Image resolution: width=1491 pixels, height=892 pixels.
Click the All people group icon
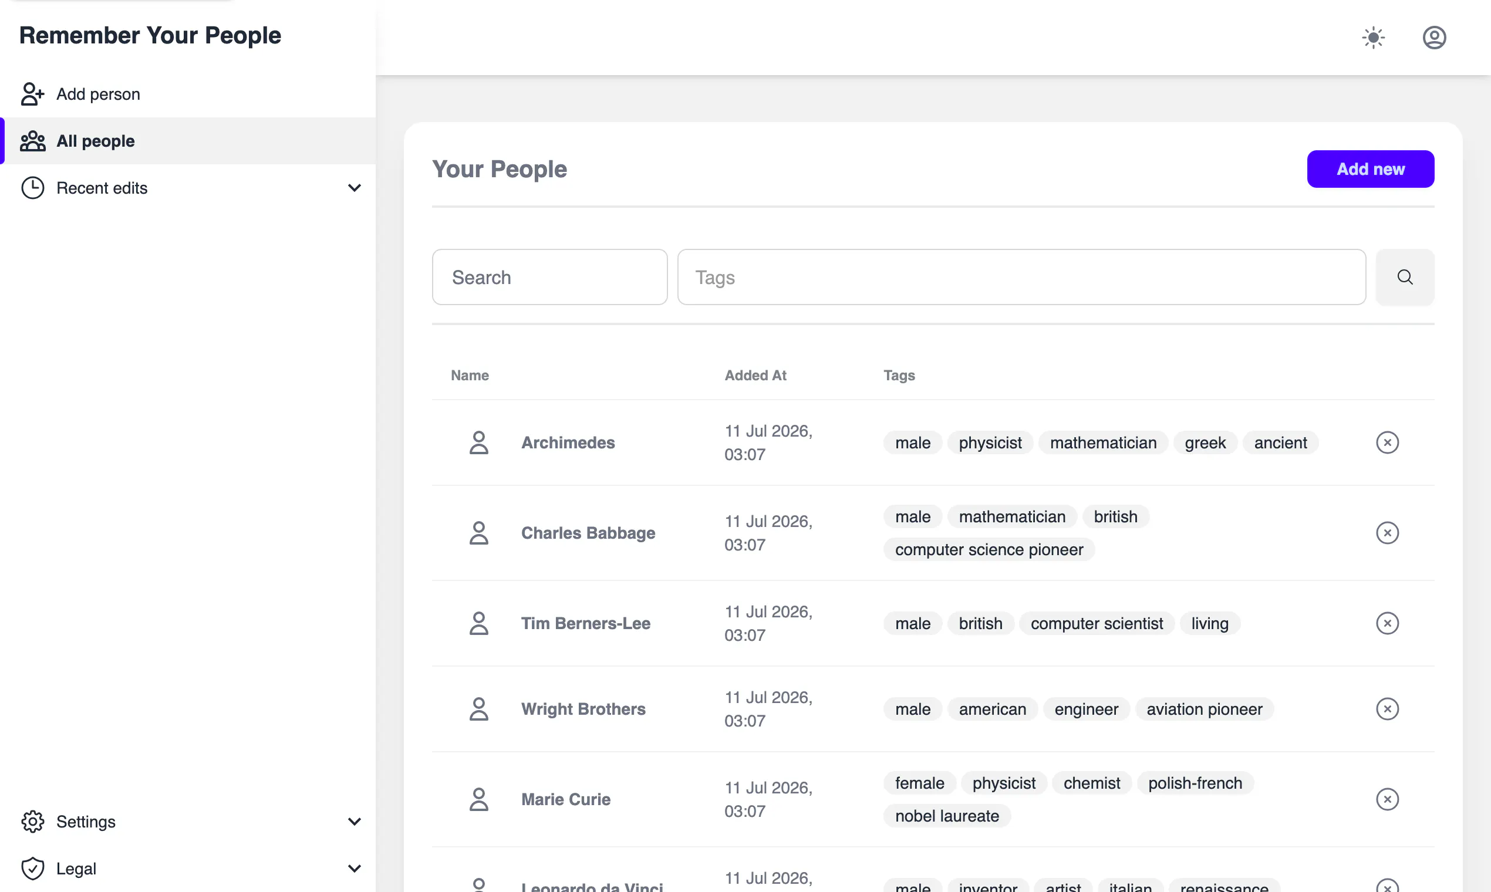[32, 141]
